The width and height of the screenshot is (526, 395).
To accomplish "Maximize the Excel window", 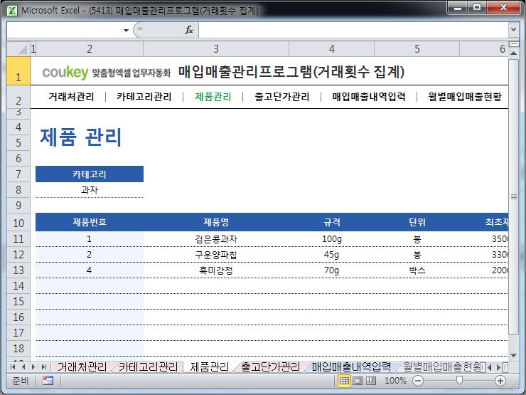I will [x=477, y=7].
